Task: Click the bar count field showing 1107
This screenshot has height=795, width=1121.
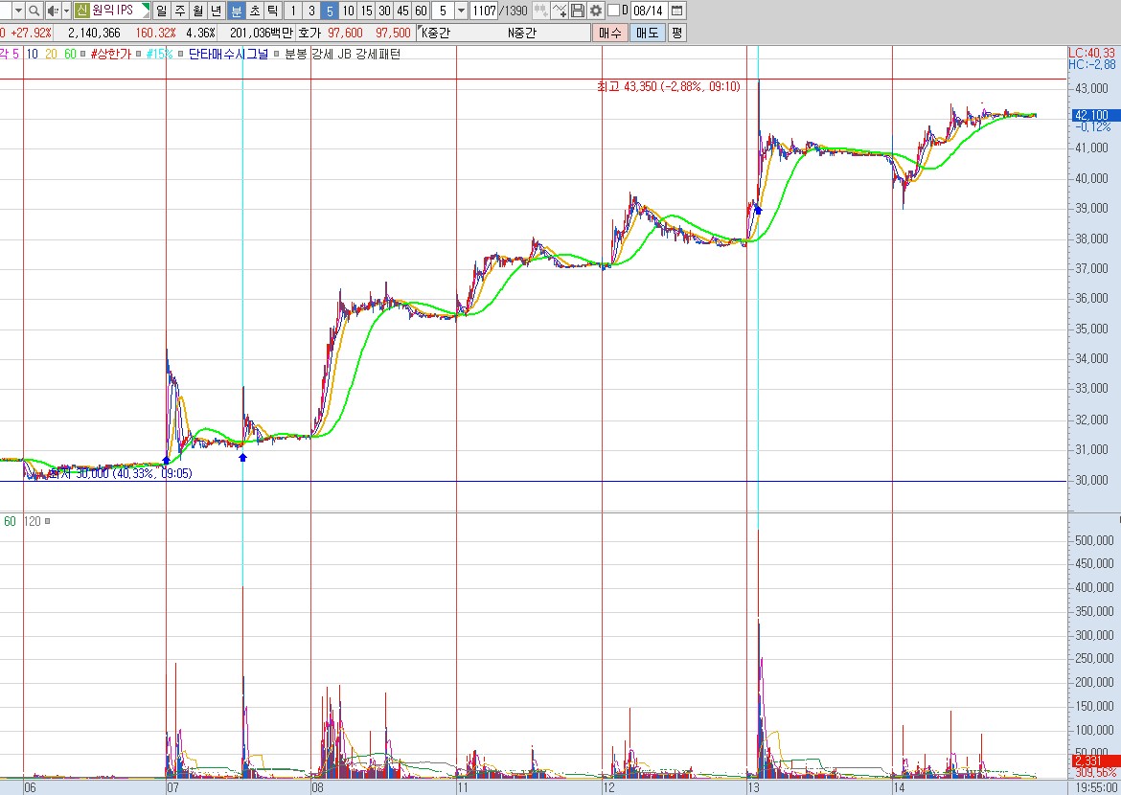Action: [484, 11]
